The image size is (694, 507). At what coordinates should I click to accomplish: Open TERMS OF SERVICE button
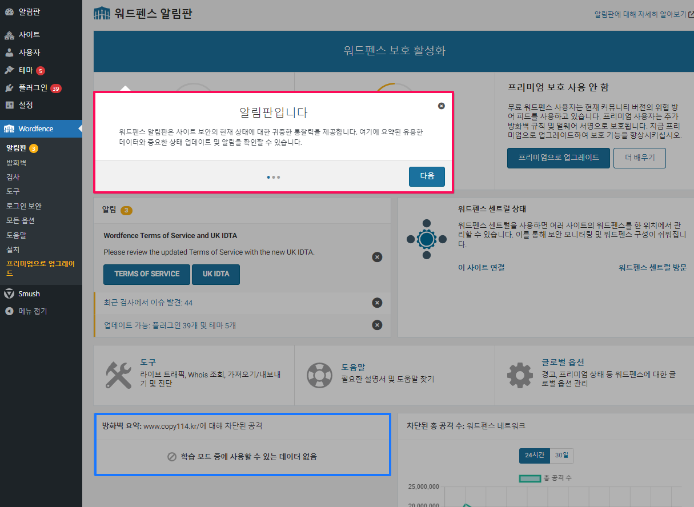coord(147,274)
